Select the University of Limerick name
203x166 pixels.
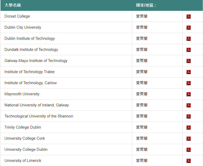point(23,161)
